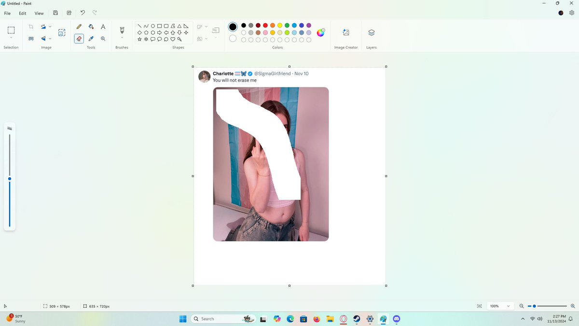Open the Layers panel

tap(371, 32)
